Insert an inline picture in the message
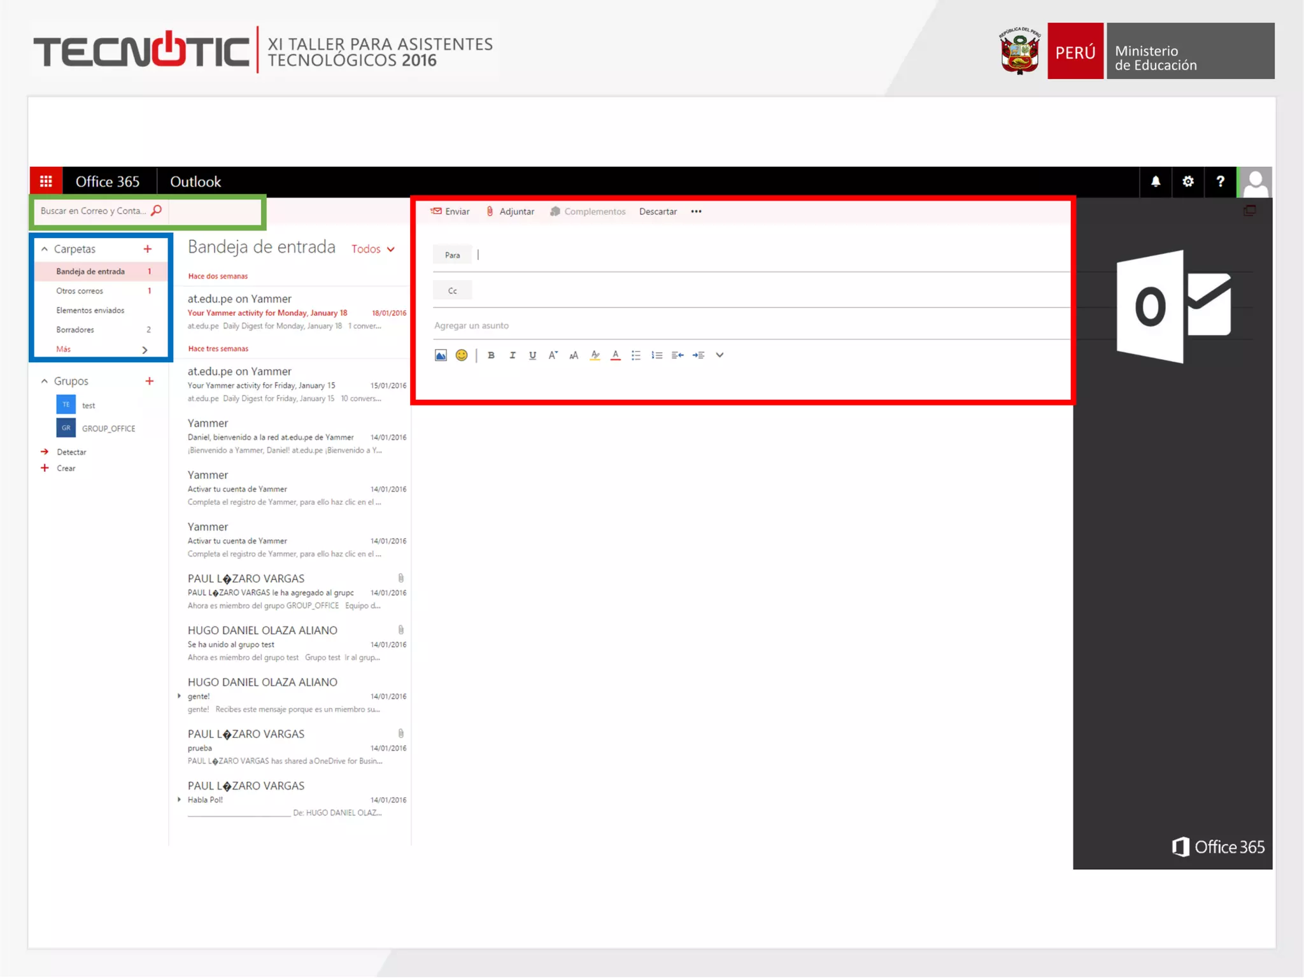The image size is (1304, 978). point(441,355)
